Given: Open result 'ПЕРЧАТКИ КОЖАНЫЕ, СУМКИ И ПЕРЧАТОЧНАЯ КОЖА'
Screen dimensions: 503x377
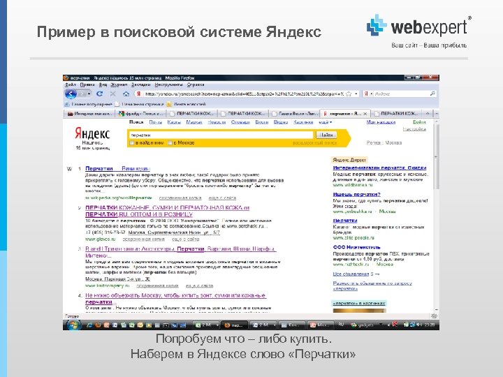Looking at the screenshot, I should pyautogui.click(x=167, y=211).
